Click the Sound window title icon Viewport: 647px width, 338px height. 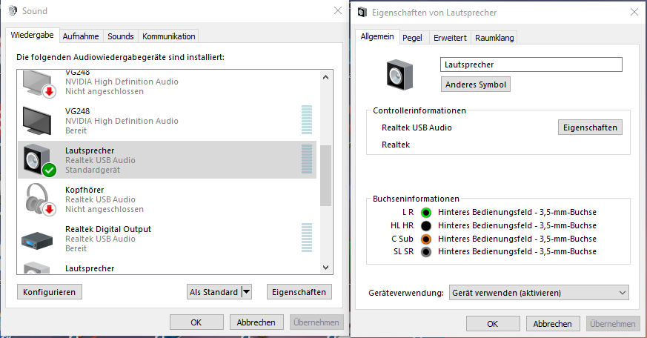click(13, 10)
